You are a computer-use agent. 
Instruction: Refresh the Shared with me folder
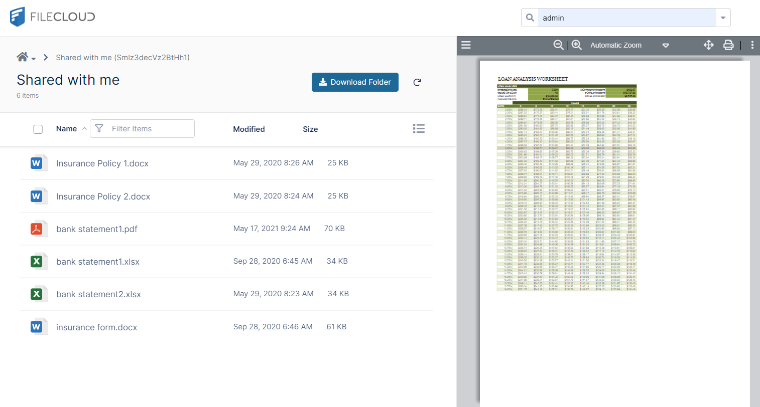pos(417,82)
